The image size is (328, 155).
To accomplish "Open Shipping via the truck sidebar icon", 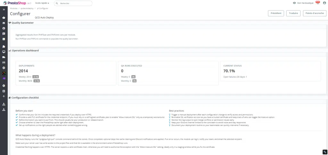I will (4, 57).
